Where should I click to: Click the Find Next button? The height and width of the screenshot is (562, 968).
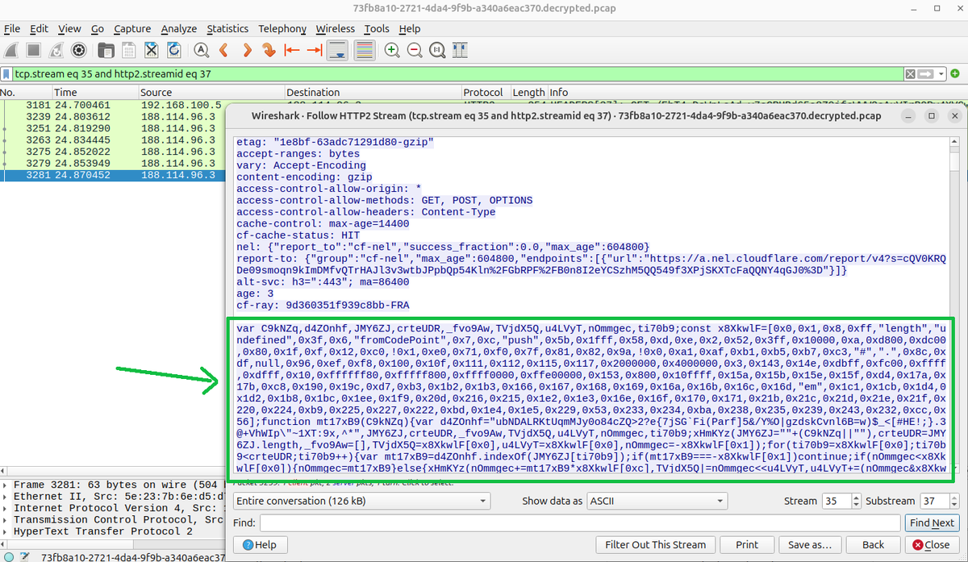click(x=932, y=523)
